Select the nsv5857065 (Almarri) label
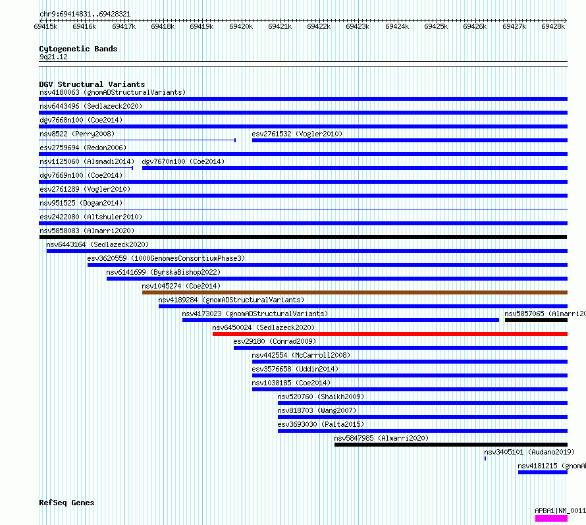The image size is (586, 525). [x=545, y=314]
